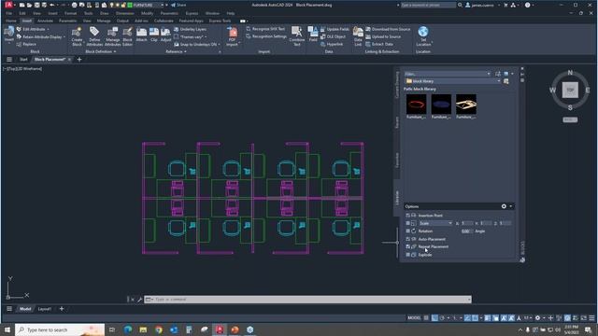Viewport: 598px width, 336px height.
Task: Click the Share button
Action: pos(178,5)
